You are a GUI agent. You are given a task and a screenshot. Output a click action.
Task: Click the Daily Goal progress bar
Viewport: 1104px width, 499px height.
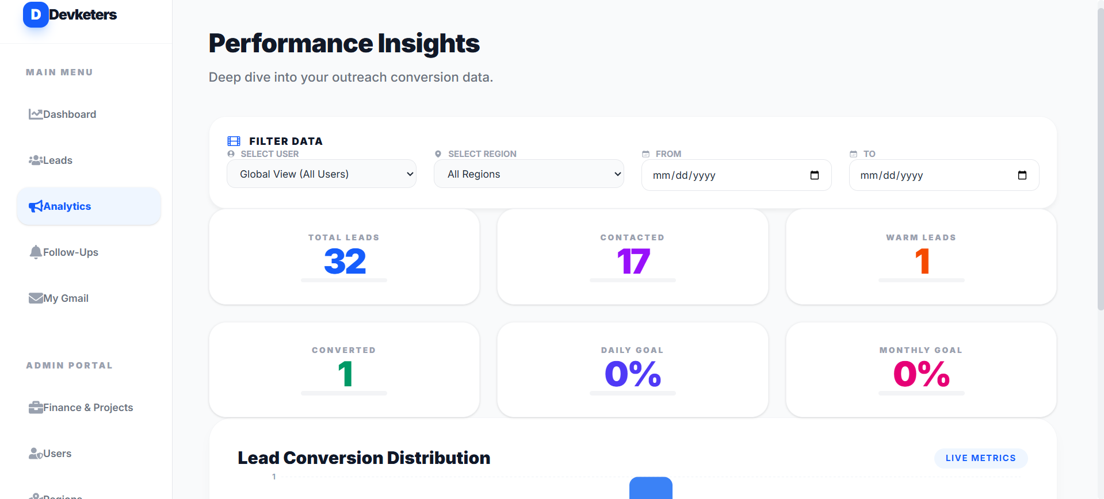pos(633,393)
